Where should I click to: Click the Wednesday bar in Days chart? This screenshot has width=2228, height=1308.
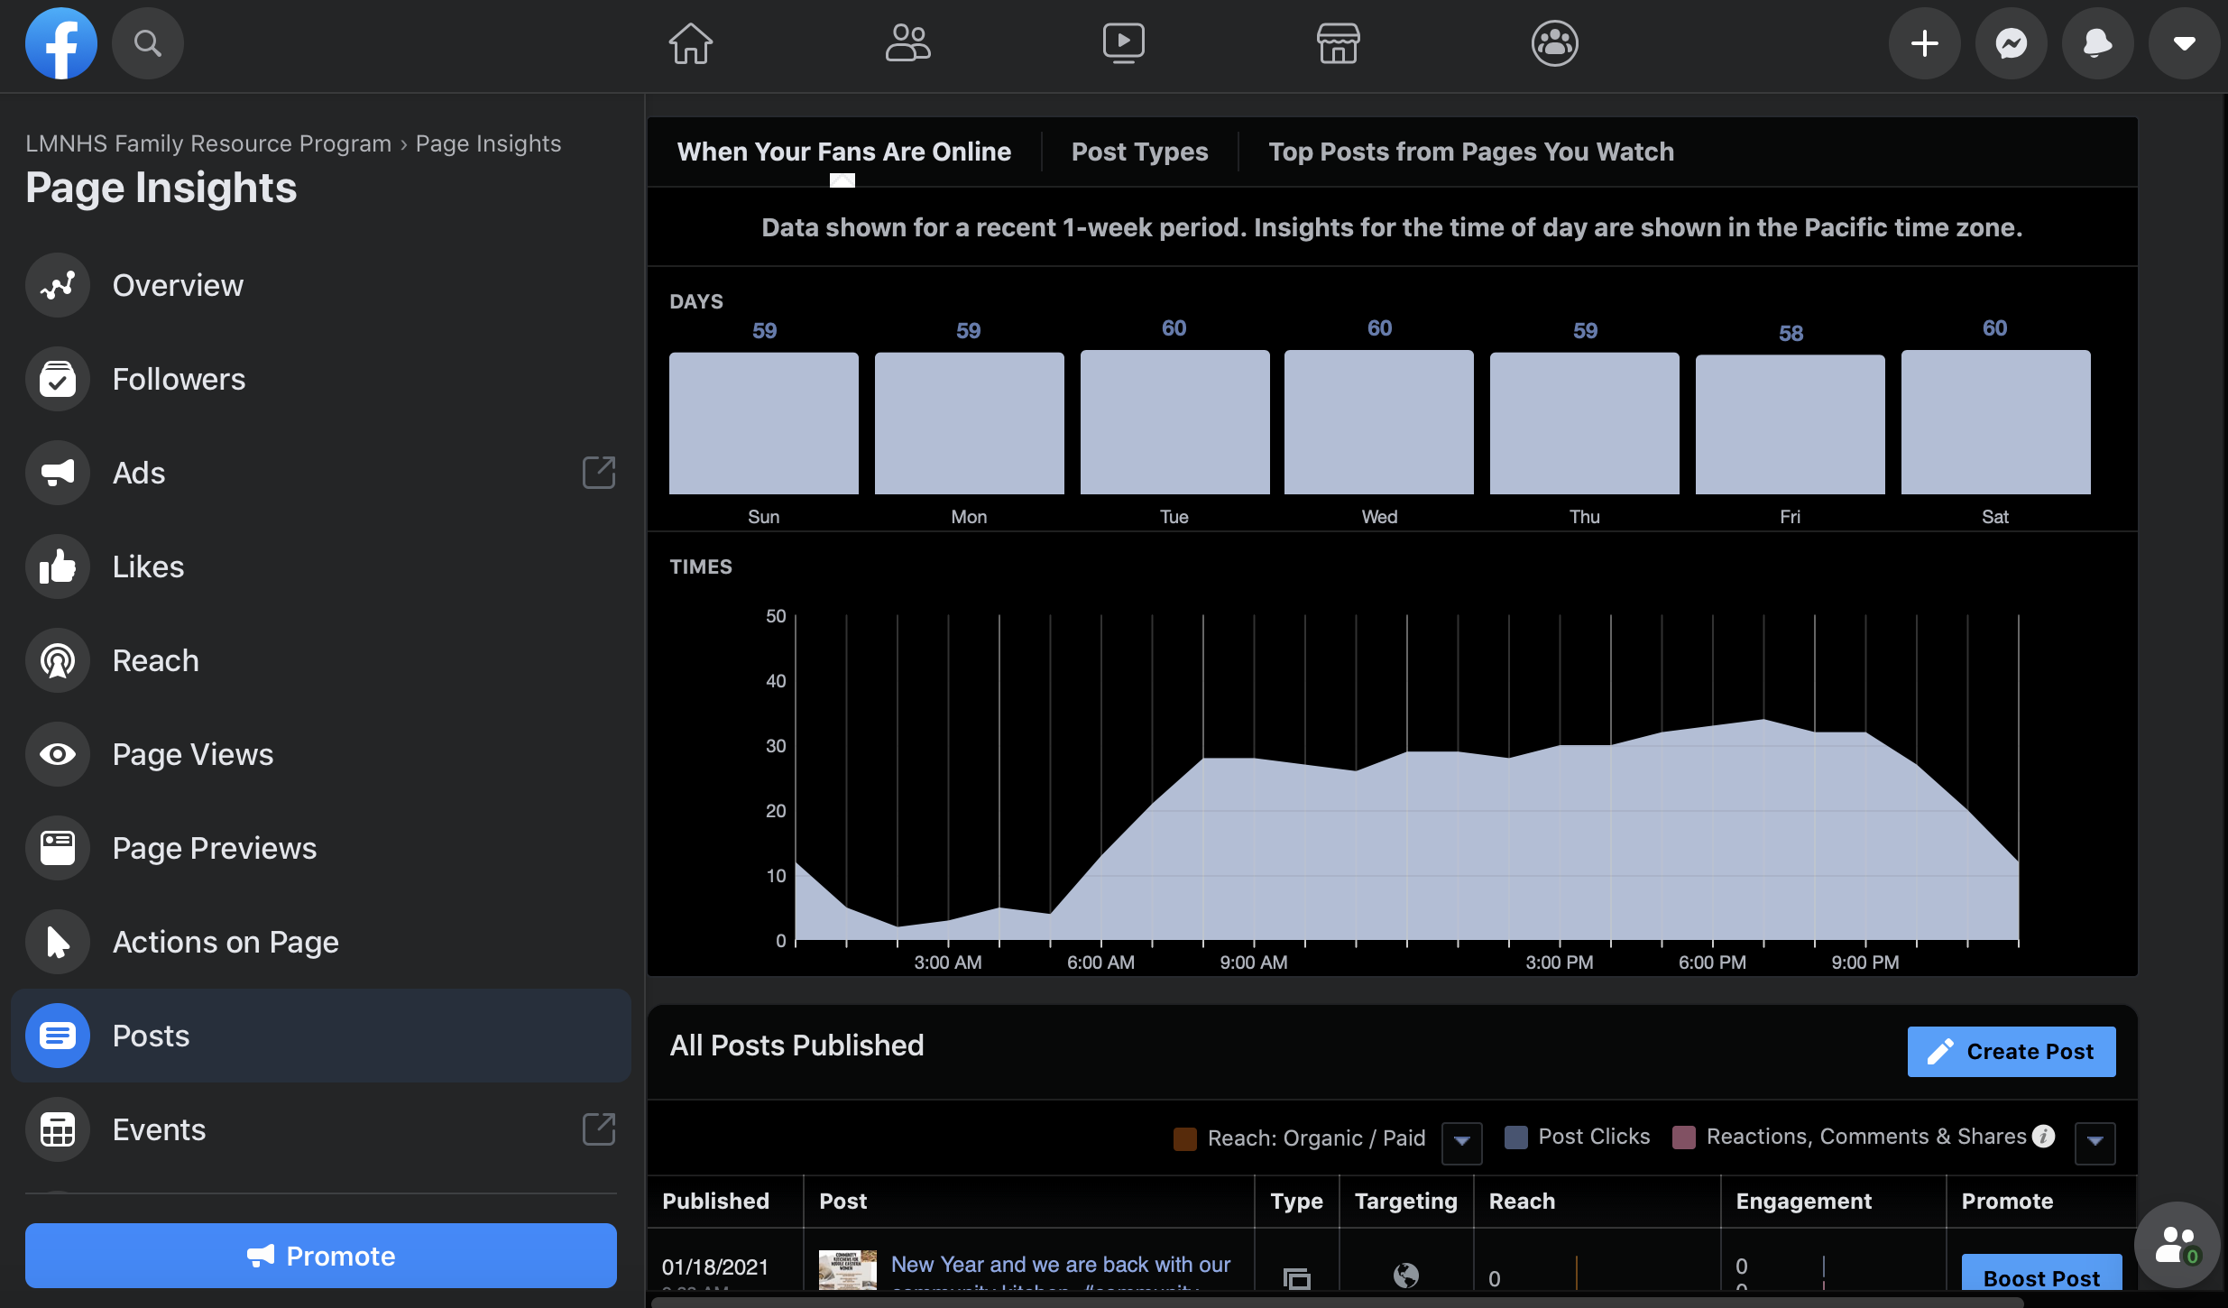click(x=1378, y=422)
